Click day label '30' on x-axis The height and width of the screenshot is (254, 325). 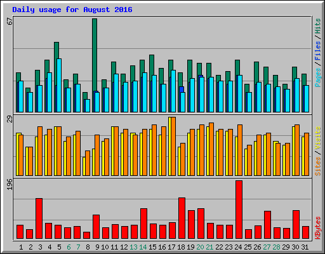(295, 247)
